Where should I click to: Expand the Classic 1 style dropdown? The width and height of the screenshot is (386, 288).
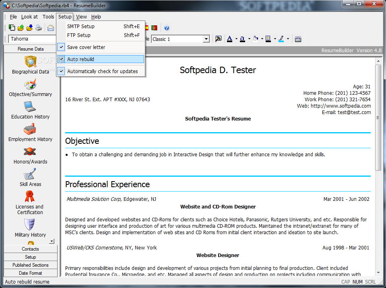[206, 39]
